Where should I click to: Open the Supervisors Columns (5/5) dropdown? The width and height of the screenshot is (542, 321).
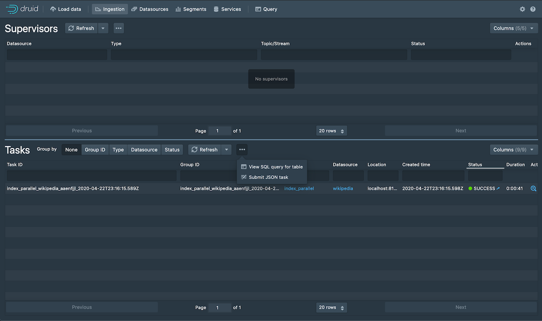513,28
